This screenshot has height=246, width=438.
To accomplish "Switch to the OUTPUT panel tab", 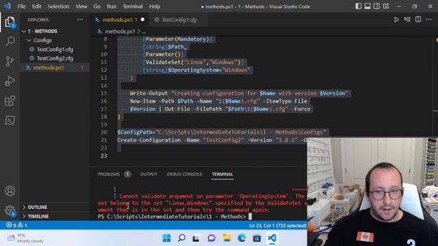I will click(149, 174).
